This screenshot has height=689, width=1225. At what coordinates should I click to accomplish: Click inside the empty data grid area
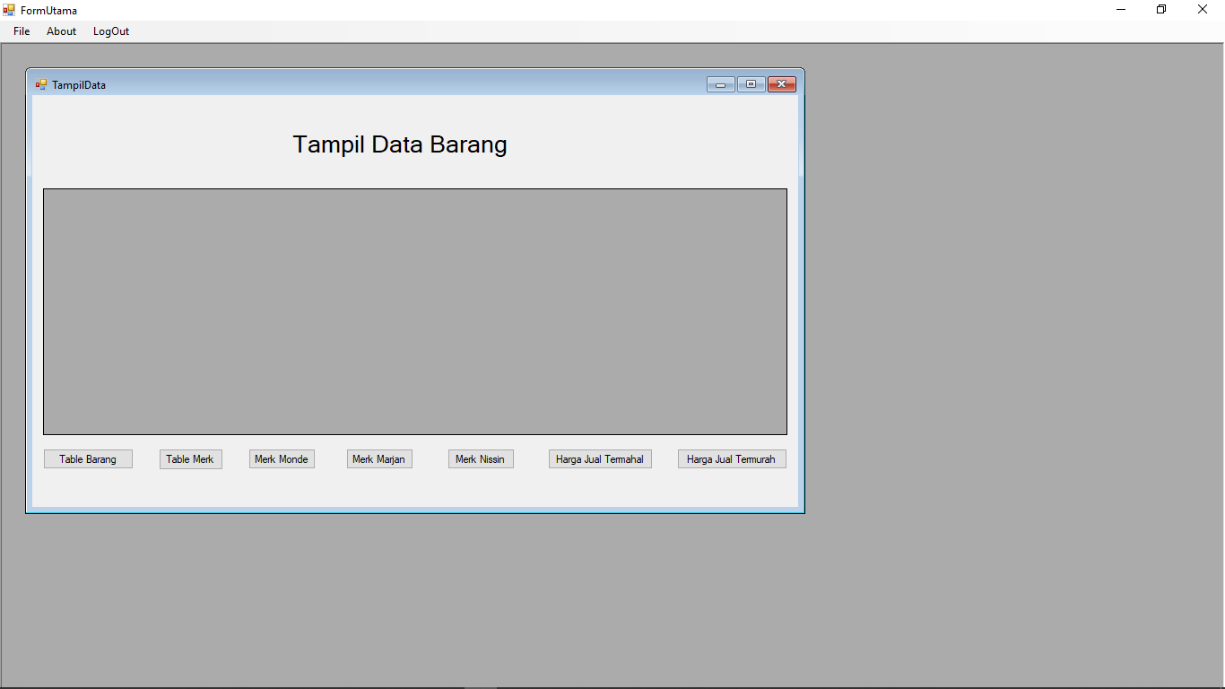[414, 310]
